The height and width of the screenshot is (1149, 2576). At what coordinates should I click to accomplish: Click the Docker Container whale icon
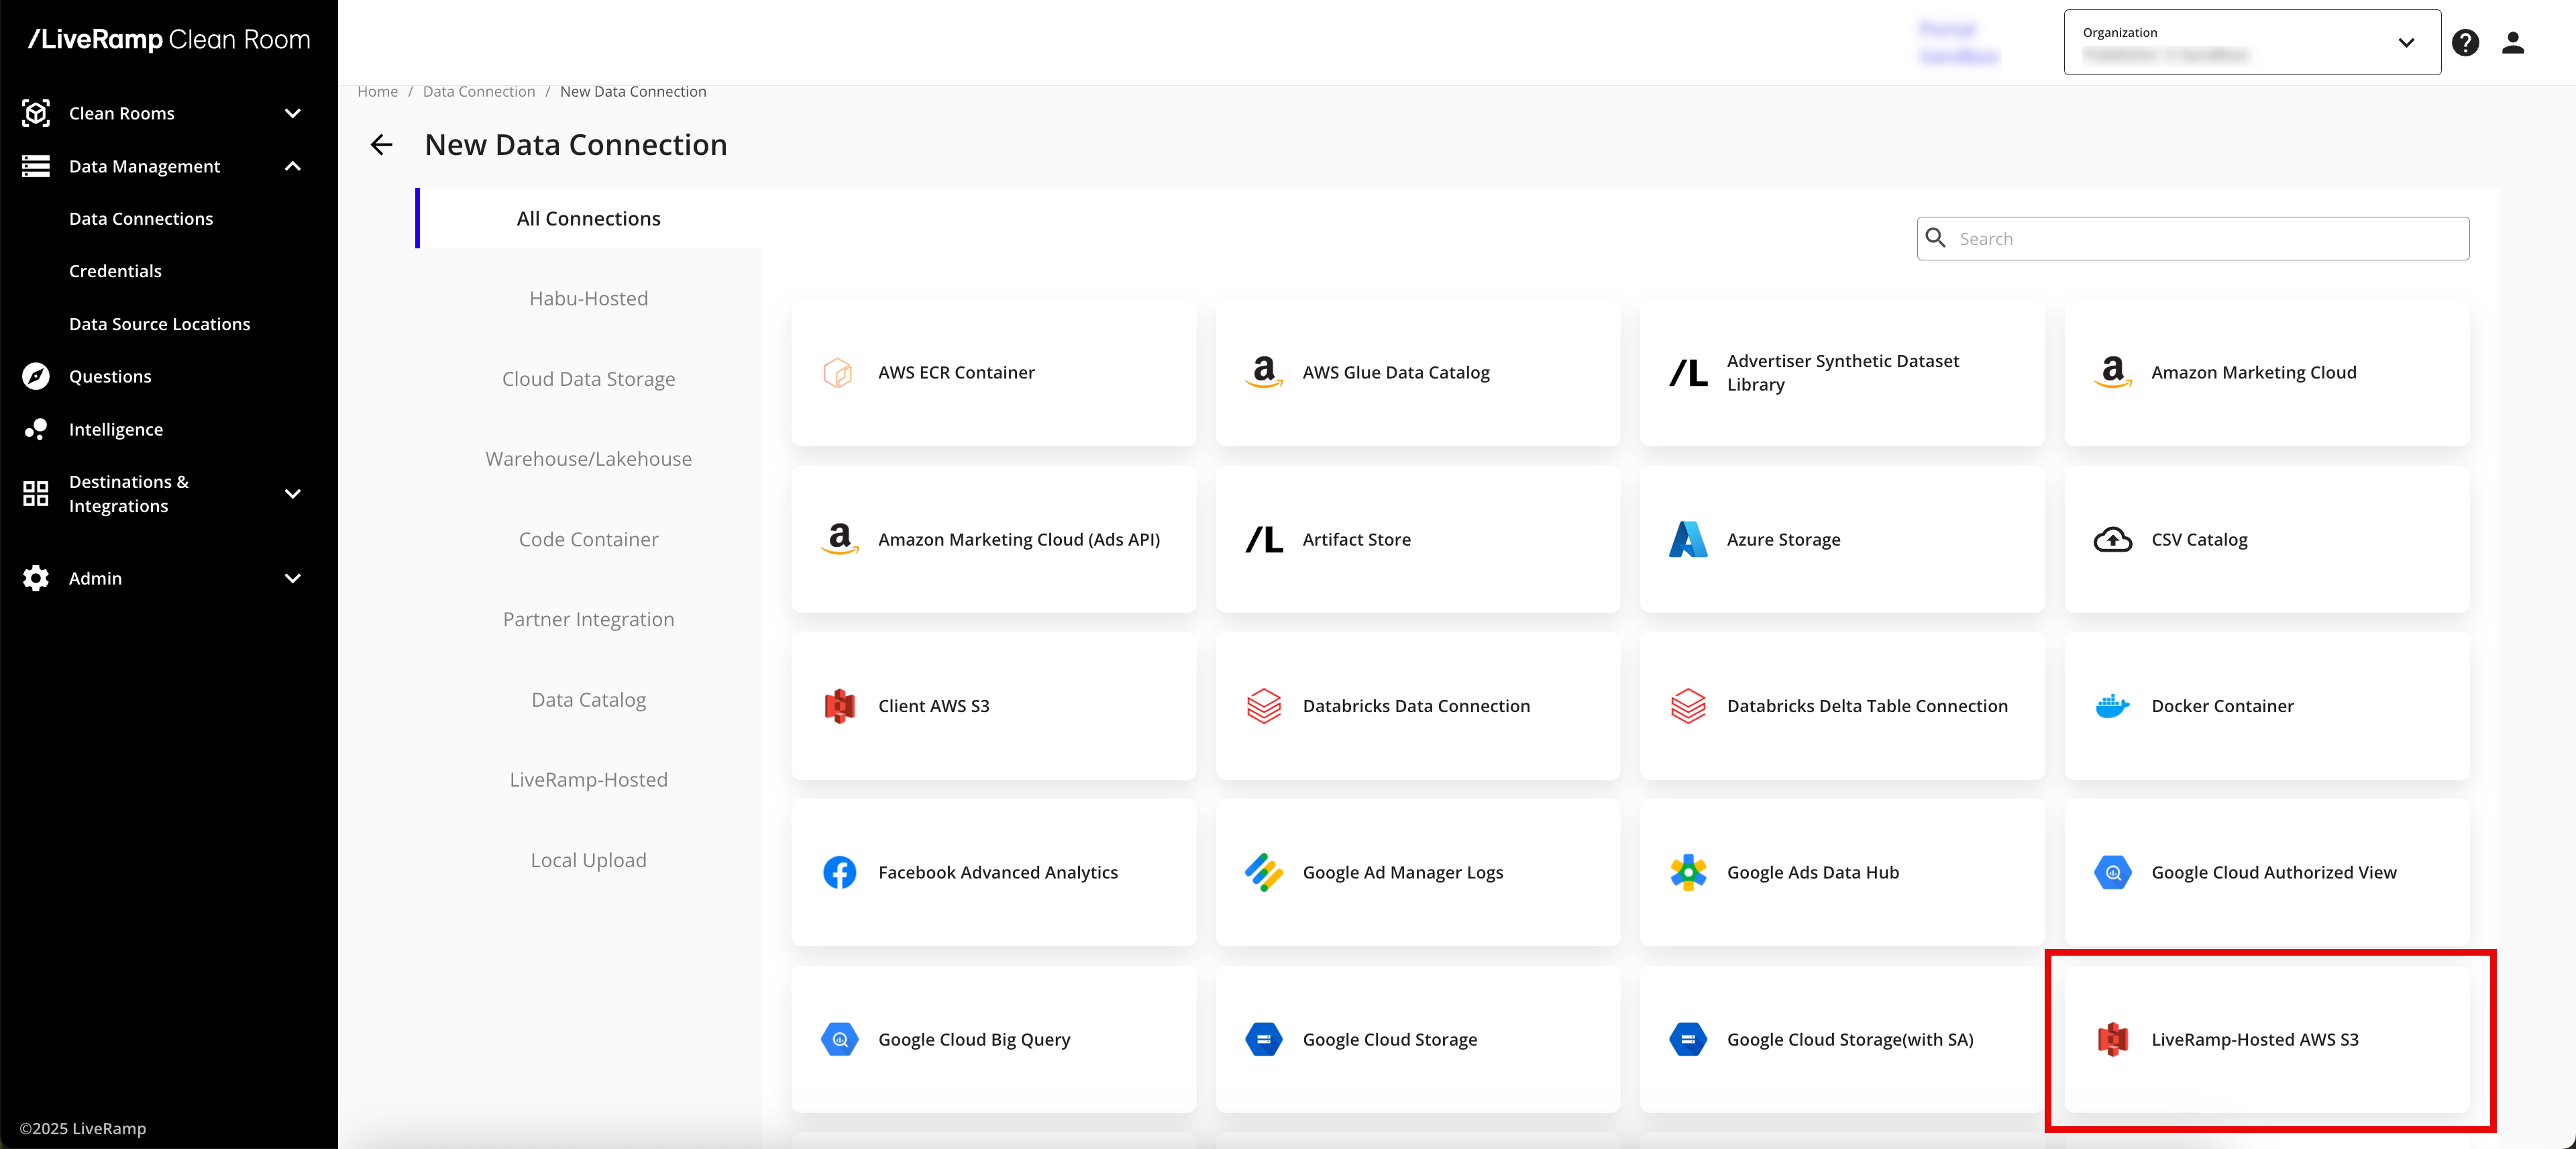point(2112,705)
